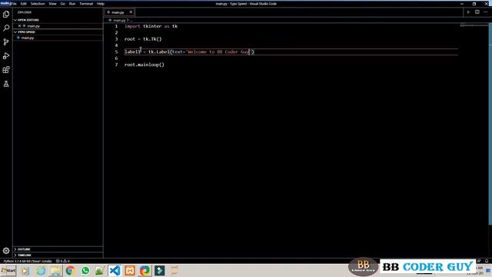Open the Extensions view
The image size is (492, 277).
point(6,70)
